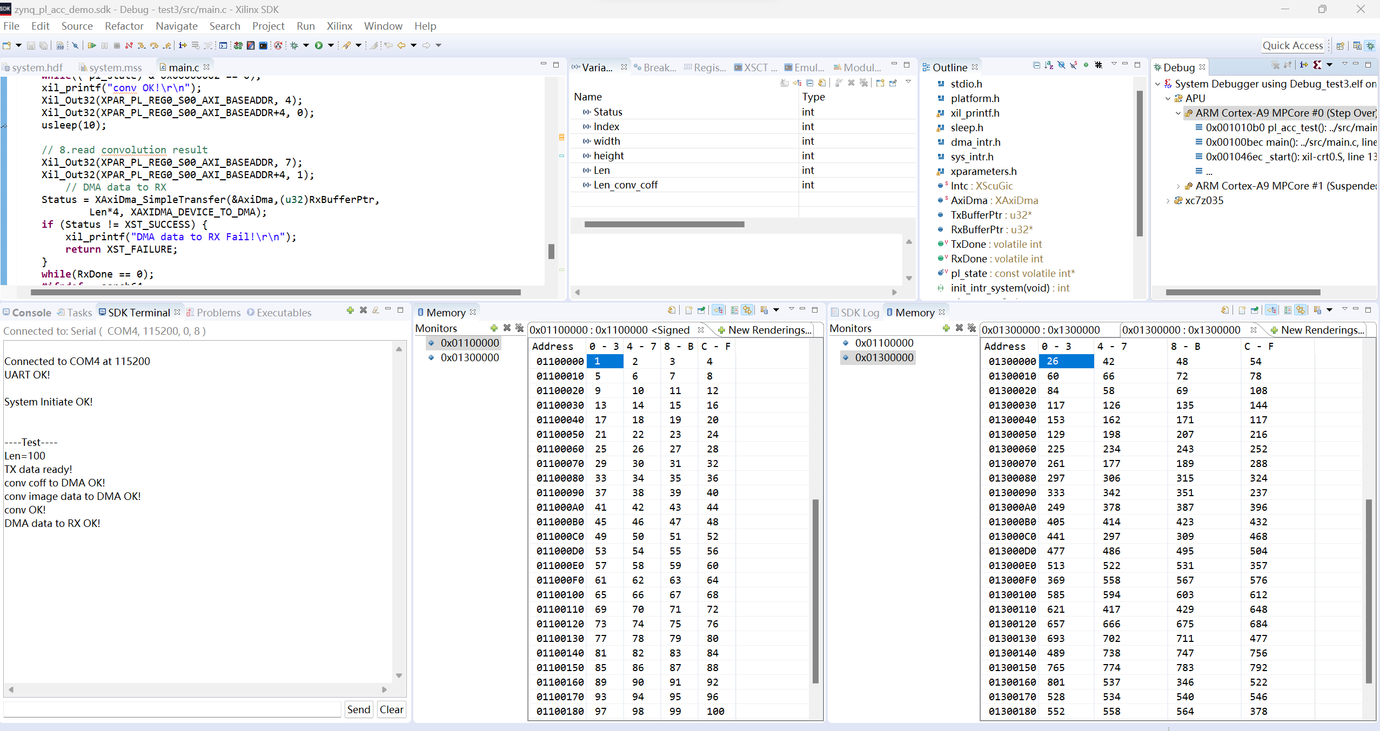Toggle Hide Static Members in the Outline
This screenshot has width=1380, height=731.
click(1074, 65)
